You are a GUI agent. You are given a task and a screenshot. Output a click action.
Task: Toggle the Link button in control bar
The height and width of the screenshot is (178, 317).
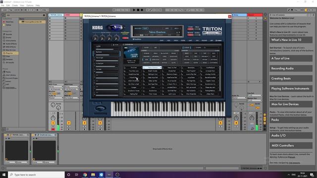tap(5, 10)
